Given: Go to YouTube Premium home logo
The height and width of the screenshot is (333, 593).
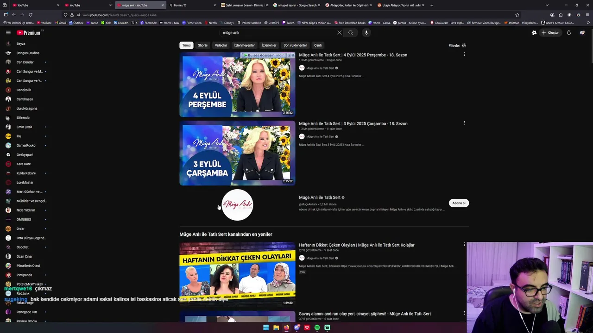Looking at the screenshot, I should (29, 33).
